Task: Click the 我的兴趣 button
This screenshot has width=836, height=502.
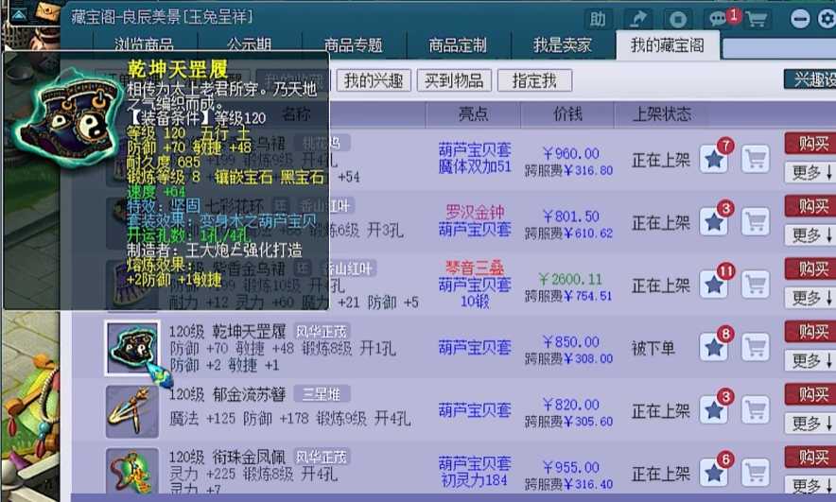Action: tap(374, 80)
